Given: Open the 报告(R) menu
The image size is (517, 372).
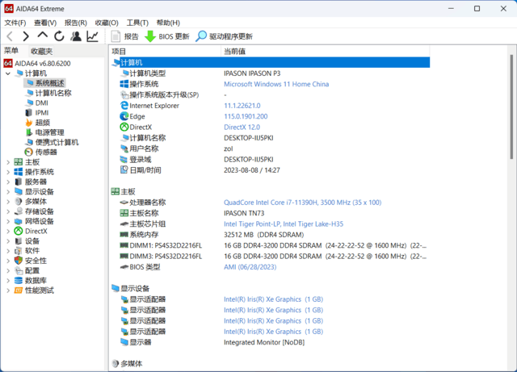Looking at the screenshot, I should (x=75, y=23).
